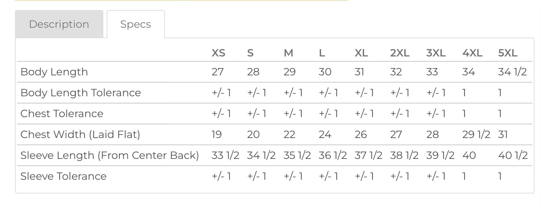The image size is (541, 215).
Task: Click the S chest width value 20
Action: point(253,134)
